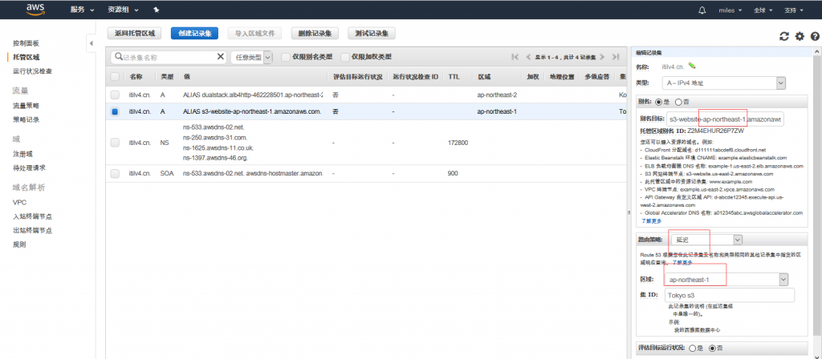Go to the first page of records
This screenshot has width=822, height=359.
coord(515,57)
